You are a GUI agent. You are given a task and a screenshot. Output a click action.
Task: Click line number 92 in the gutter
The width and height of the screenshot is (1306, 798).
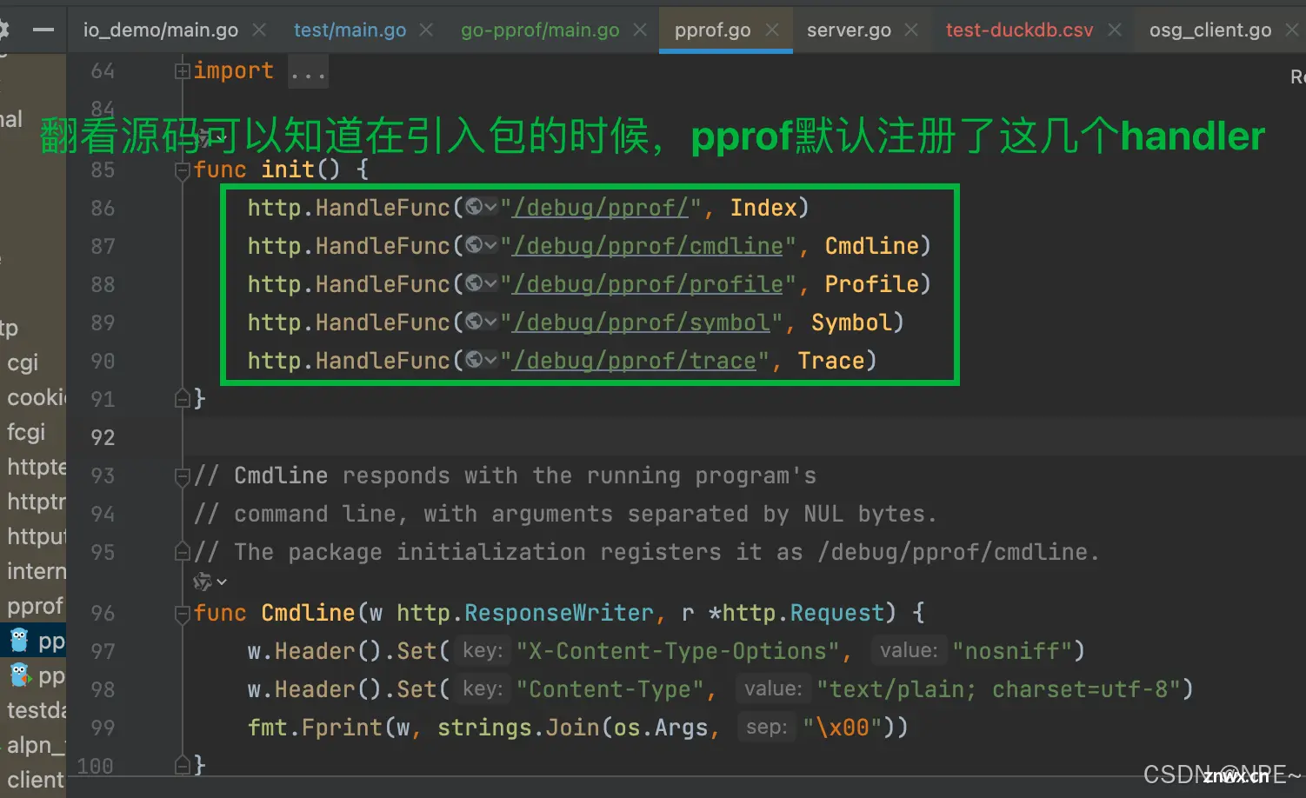coord(103,437)
